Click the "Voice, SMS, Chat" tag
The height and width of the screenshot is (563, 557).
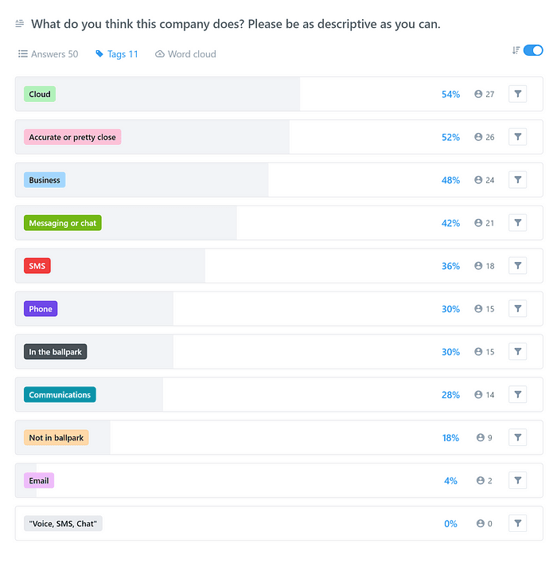pos(63,524)
